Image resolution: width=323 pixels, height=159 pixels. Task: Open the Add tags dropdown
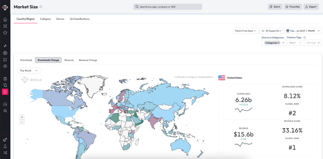[x=313, y=43]
